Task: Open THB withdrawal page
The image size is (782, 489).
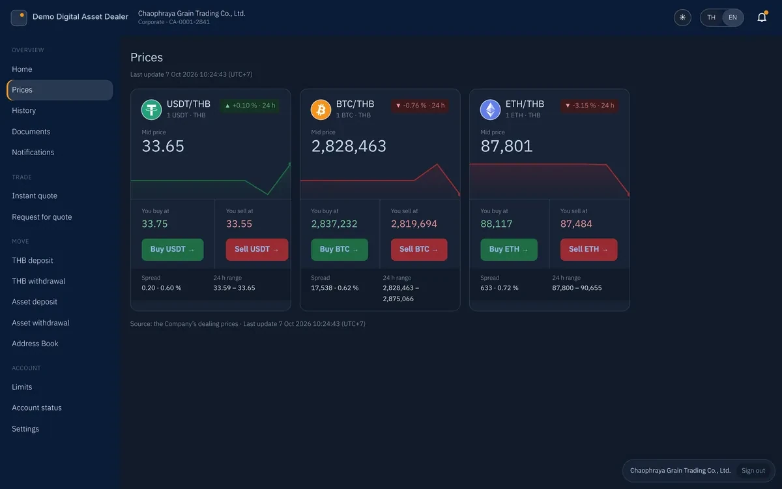Action: [60, 282]
